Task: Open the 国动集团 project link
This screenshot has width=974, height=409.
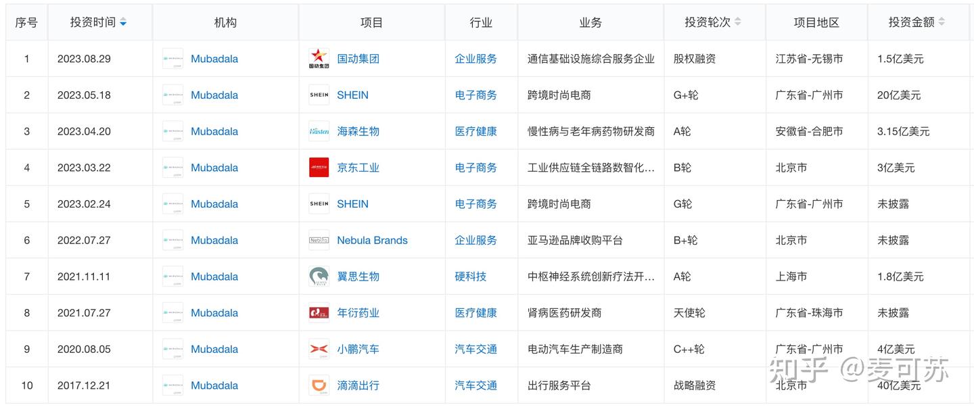Action: coord(358,59)
